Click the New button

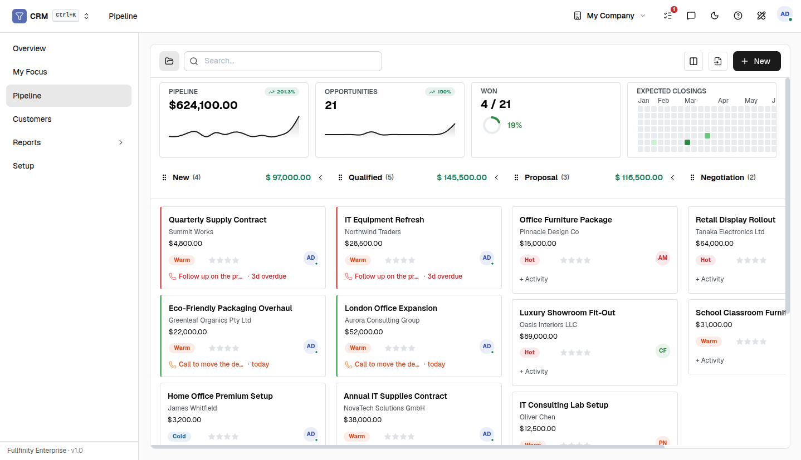click(x=757, y=61)
